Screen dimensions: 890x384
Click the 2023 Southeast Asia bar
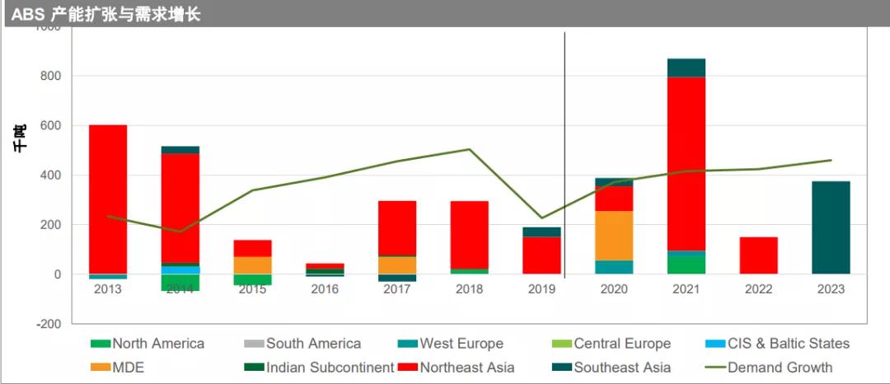tap(831, 227)
